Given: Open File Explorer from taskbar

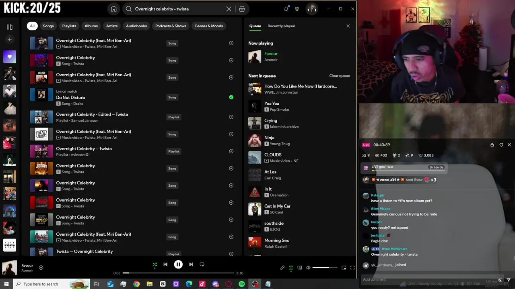Looking at the screenshot, I should 150,284.
